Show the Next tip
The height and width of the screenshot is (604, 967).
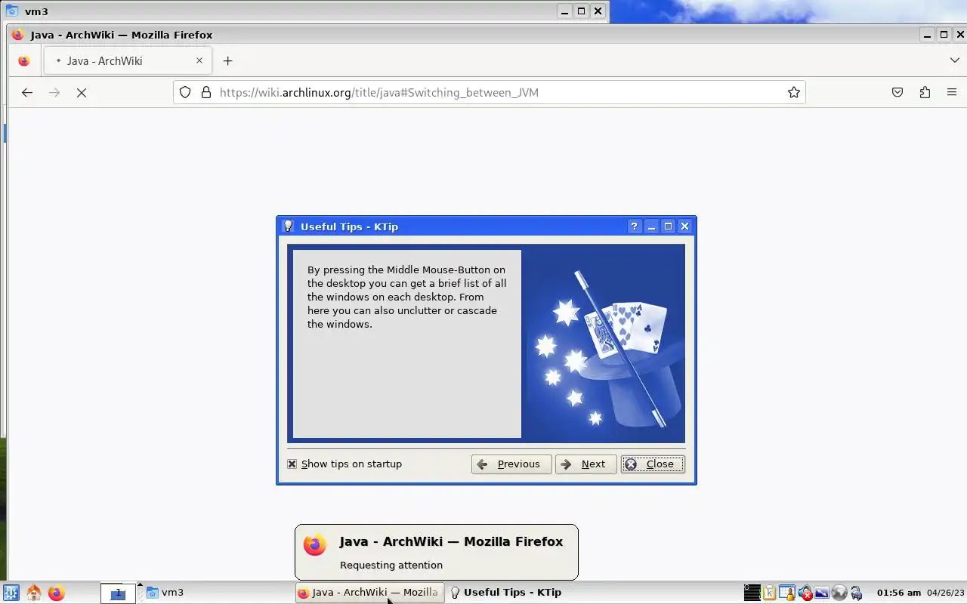pos(585,464)
